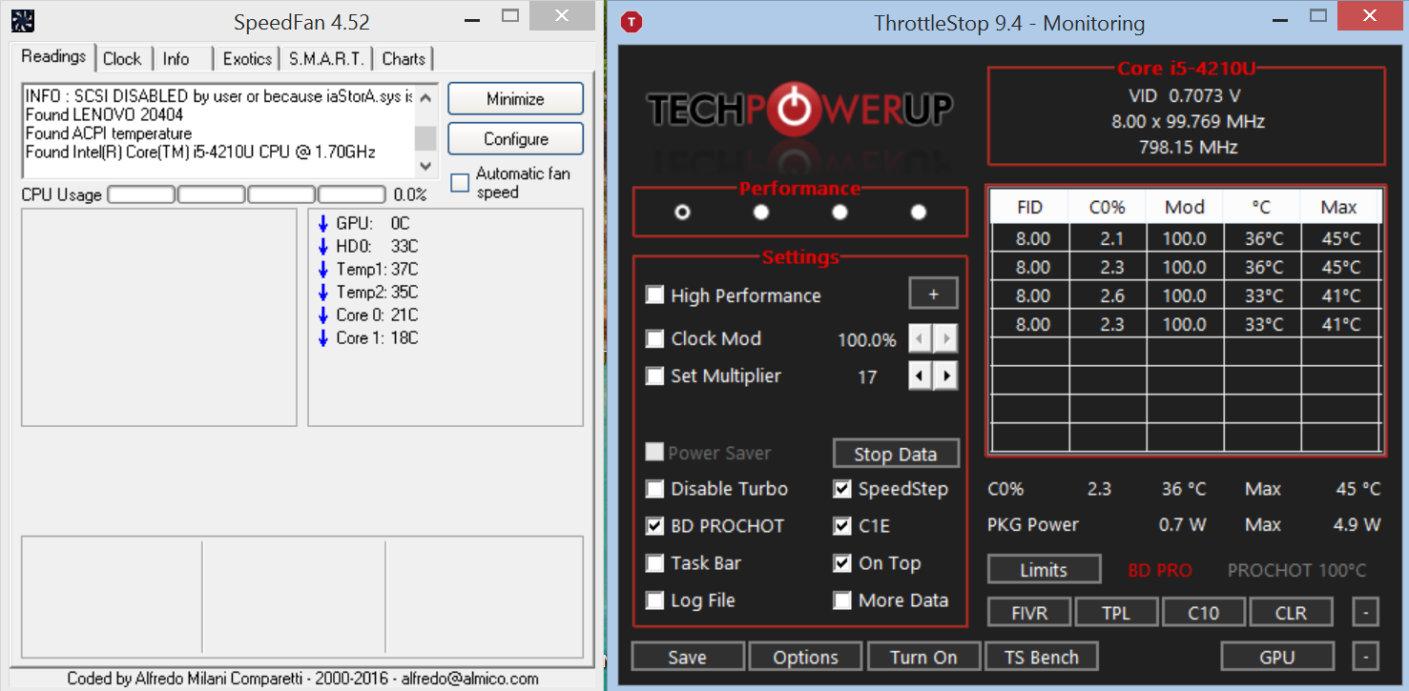Switch to the Clock tab
Screen dimensions: 1409x691
122,59
